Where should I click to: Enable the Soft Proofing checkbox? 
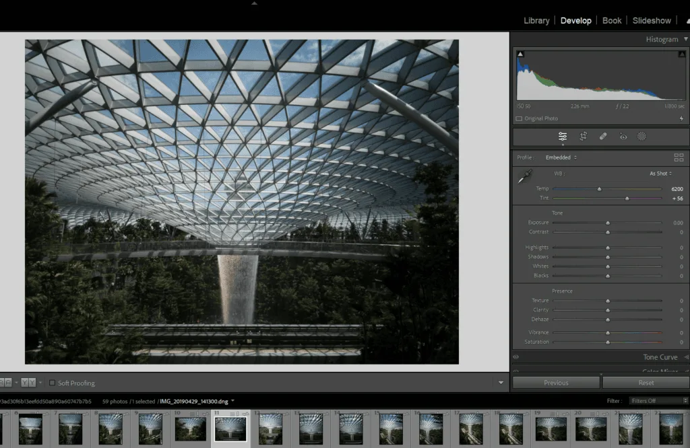click(x=52, y=383)
